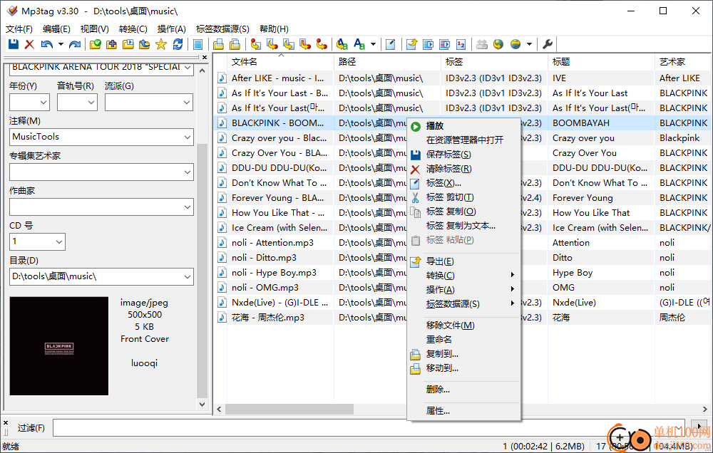Image resolution: width=713 pixels, height=453 pixels.
Task: Sort by the 艺术家 column header
Action: pos(684,62)
